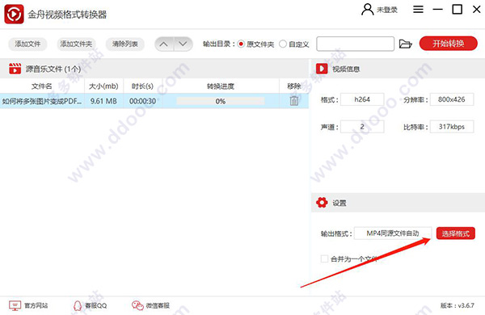Toggle the 合并为一个文件 checkbox

pyautogui.click(x=324, y=258)
